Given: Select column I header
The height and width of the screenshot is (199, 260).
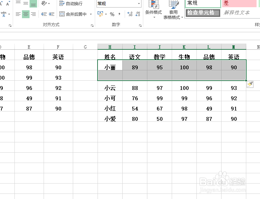Looking at the screenshot, I should tap(135, 47).
